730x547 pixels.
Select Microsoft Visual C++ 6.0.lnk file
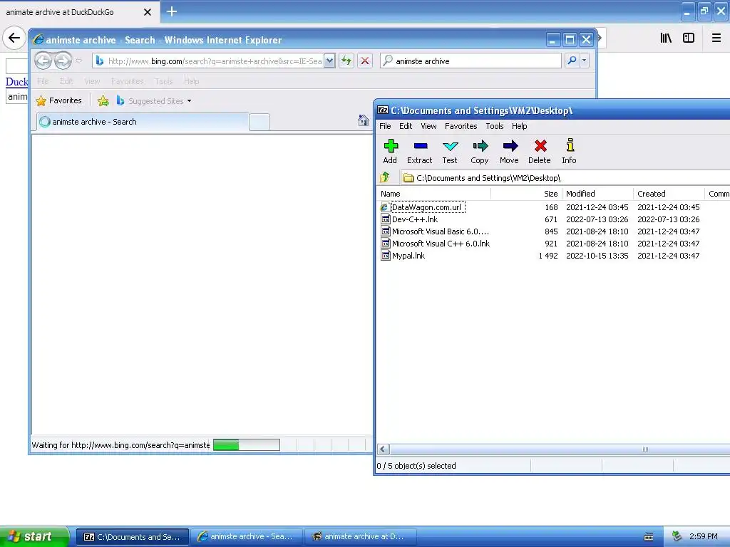point(441,244)
